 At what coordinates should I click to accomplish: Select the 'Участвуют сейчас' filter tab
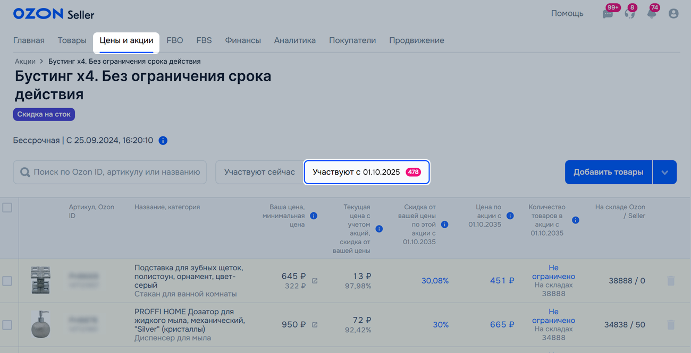259,173
